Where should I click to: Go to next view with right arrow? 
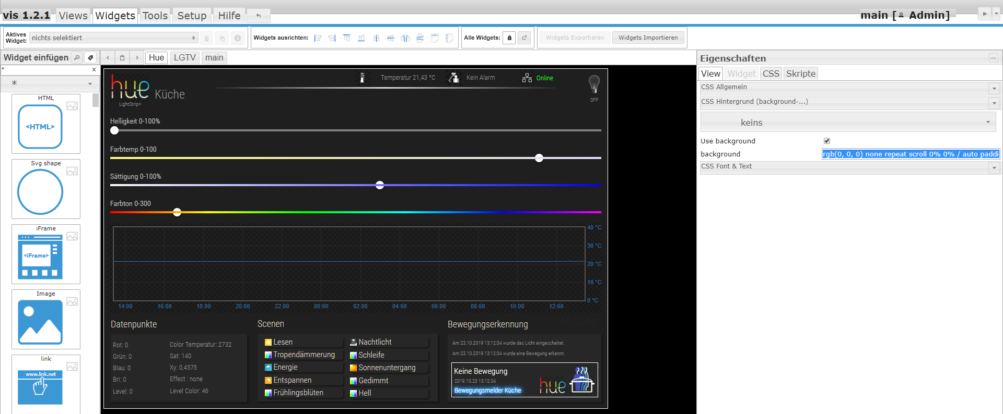pyautogui.click(x=137, y=57)
